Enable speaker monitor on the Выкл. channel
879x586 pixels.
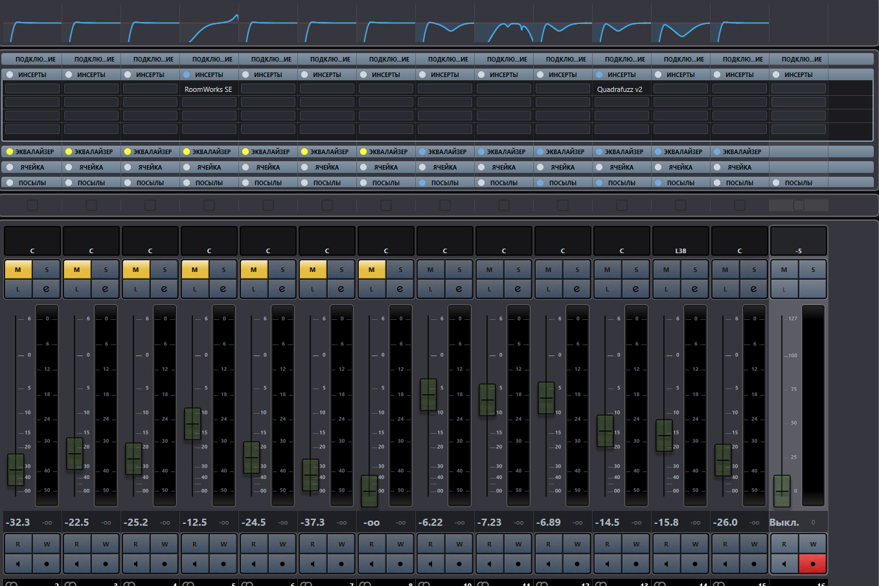[x=784, y=564]
